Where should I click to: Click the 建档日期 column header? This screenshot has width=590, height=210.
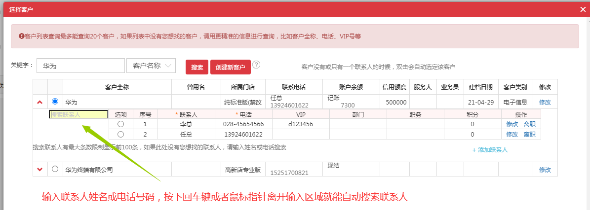tap(480, 87)
